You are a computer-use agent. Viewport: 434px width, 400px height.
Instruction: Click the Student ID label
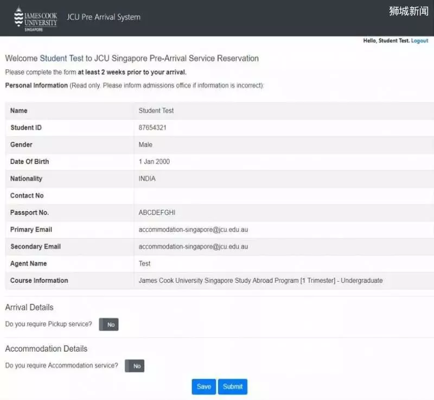(x=26, y=128)
